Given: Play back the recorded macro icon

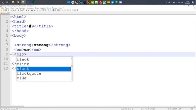Looking at the screenshot, I should [73, 10].
